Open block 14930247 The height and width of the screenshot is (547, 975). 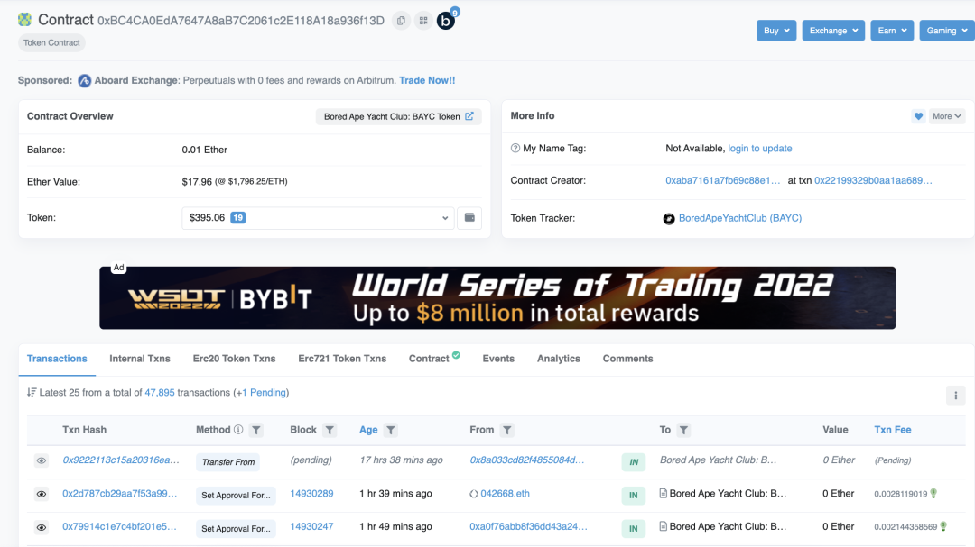[x=311, y=526]
